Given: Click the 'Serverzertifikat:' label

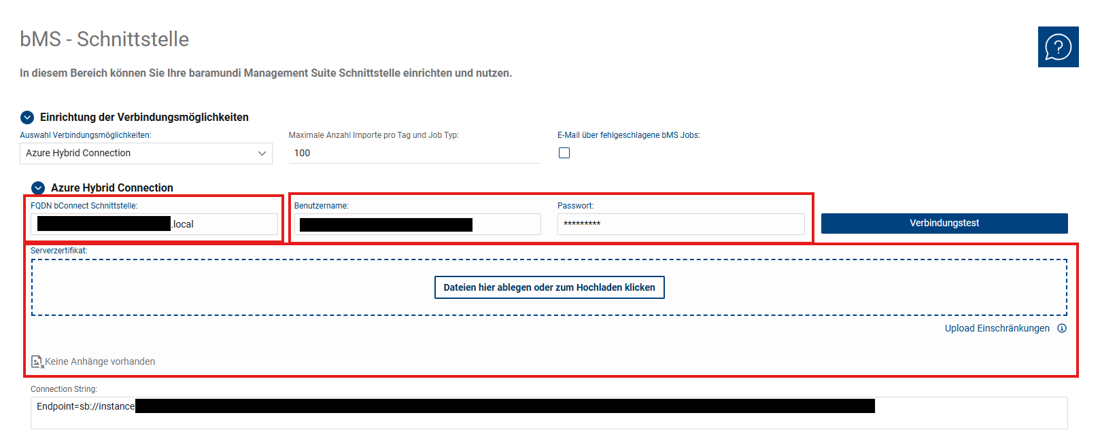Looking at the screenshot, I should (59, 251).
